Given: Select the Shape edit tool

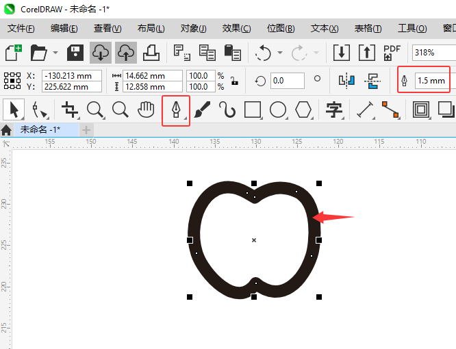Looking at the screenshot, I should (x=40, y=109).
